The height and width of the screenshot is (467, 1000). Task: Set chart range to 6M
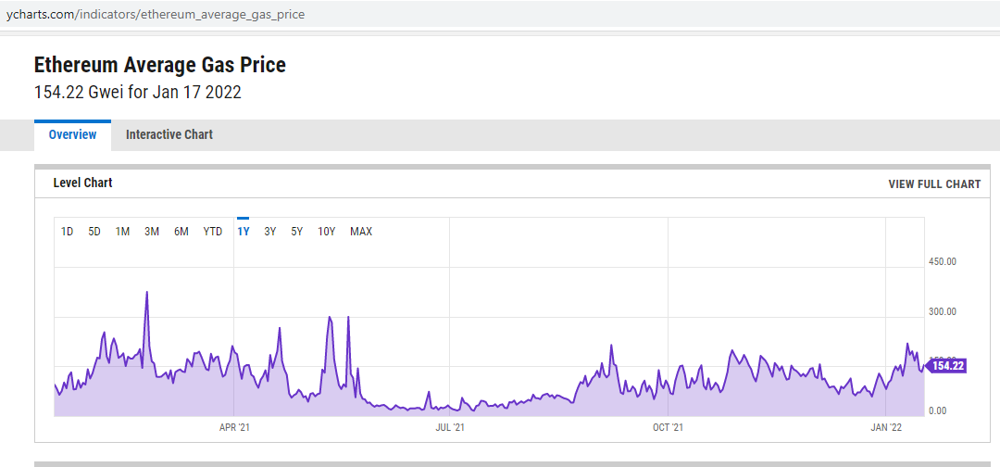point(181,232)
